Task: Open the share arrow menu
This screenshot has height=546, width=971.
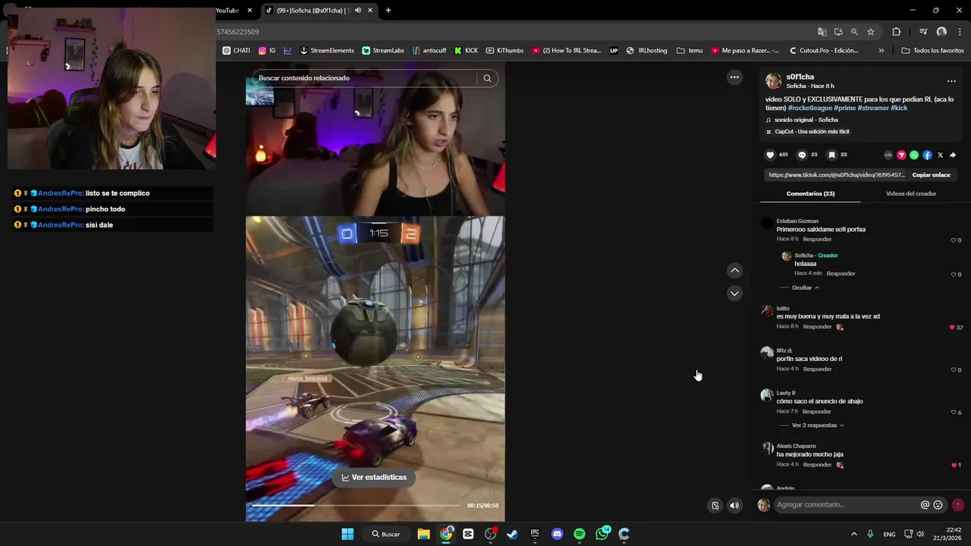Action: coord(953,155)
